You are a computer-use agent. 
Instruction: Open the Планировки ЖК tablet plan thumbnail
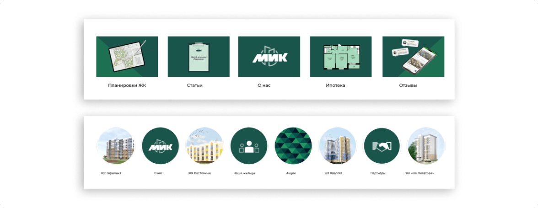pos(127,57)
